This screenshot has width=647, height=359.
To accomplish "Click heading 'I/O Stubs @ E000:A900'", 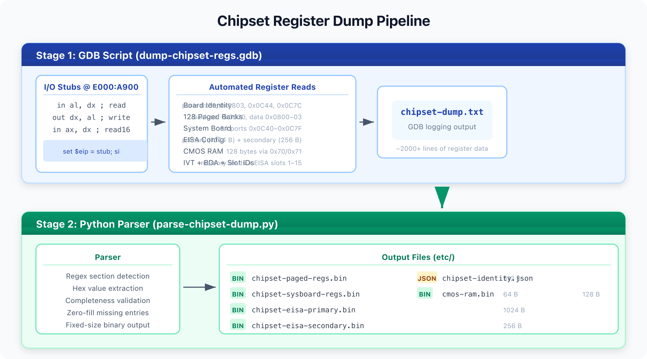I will click(91, 87).
